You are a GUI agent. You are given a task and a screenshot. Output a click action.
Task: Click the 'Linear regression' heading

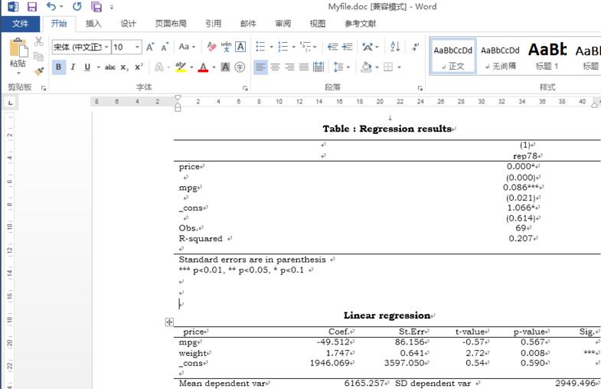(387, 315)
